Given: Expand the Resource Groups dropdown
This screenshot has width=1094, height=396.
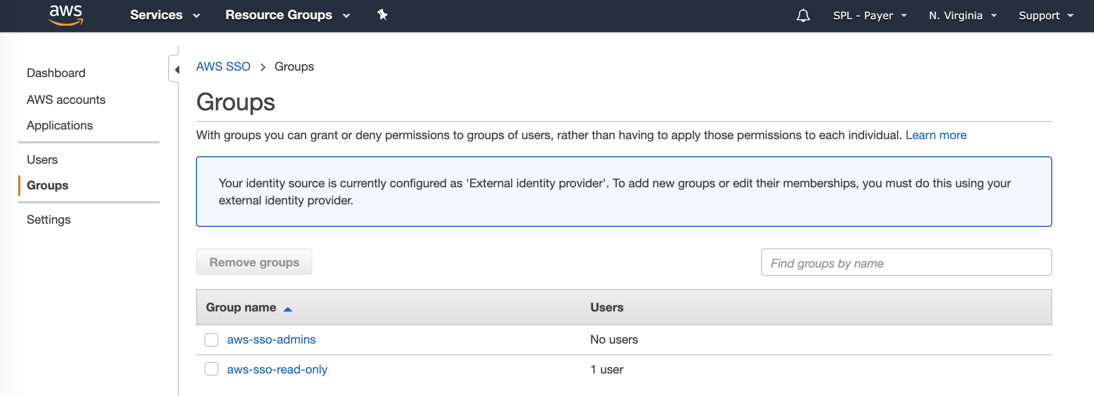Looking at the screenshot, I should pyautogui.click(x=287, y=15).
